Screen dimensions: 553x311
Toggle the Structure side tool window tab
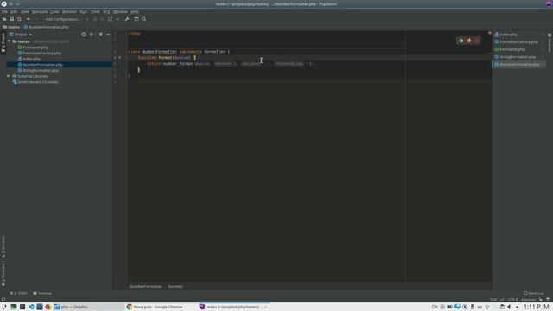(x=3, y=246)
